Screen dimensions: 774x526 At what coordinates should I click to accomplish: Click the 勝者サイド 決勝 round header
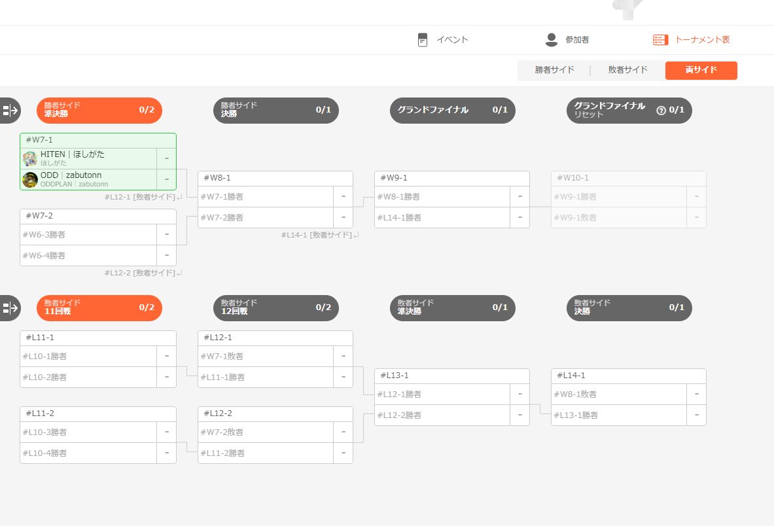tap(276, 111)
